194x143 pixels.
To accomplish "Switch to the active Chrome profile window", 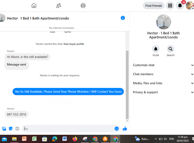I will coord(115,139).
